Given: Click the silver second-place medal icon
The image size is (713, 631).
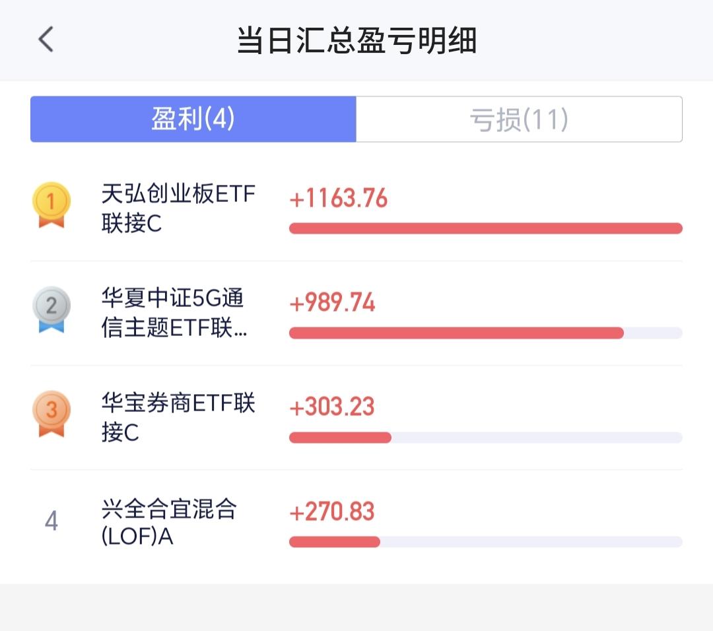Looking at the screenshot, I should (x=51, y=310).
